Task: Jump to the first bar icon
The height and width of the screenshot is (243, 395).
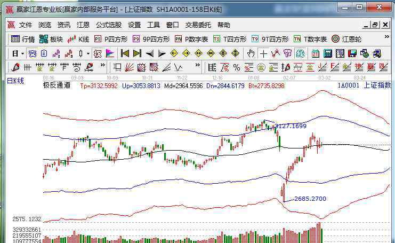Action: tap(125, 53)
